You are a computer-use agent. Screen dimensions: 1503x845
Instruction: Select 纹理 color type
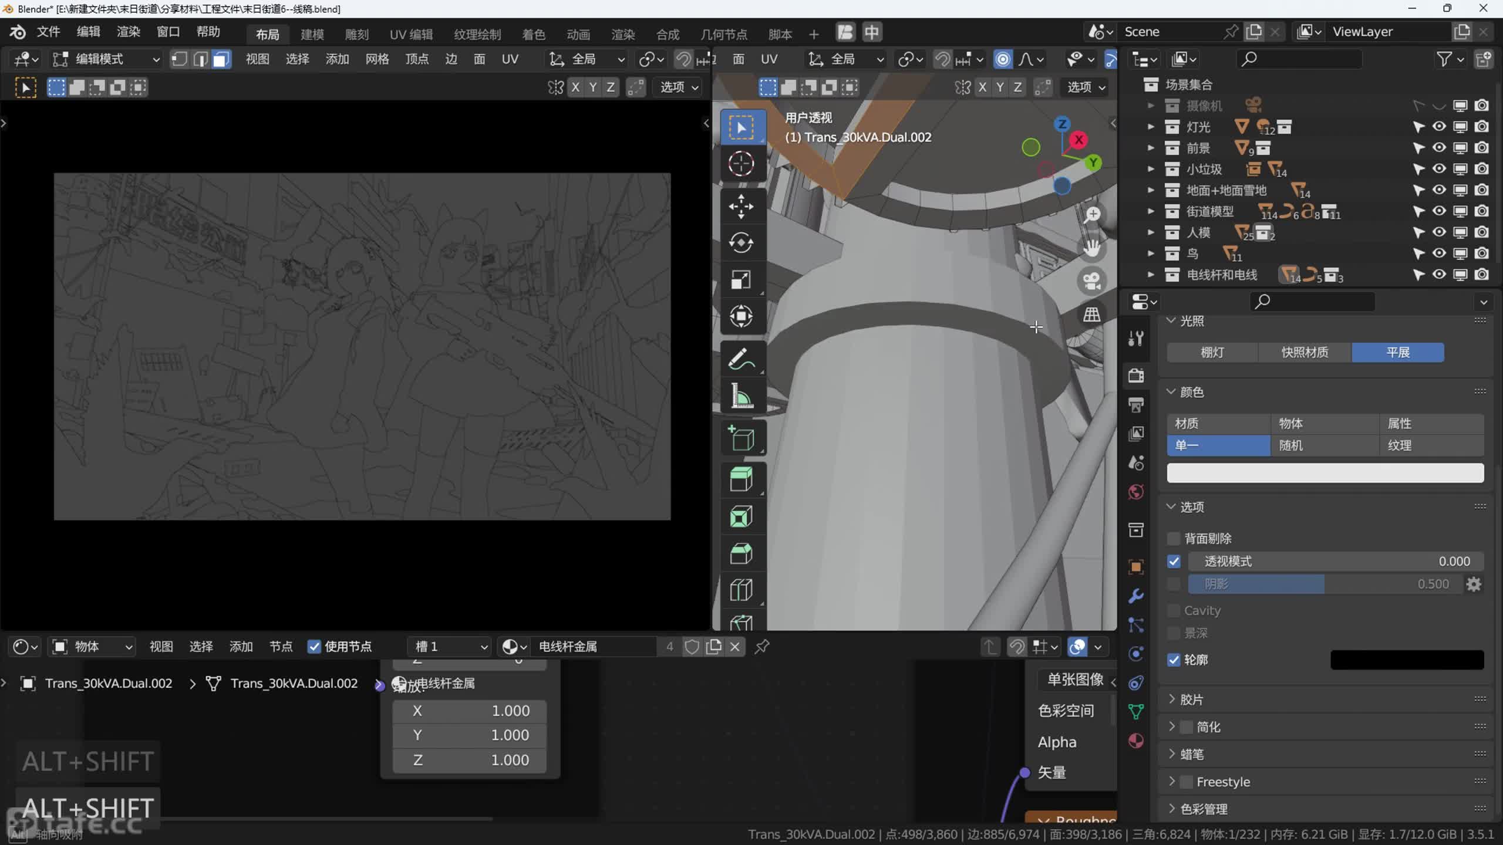(x=1432, y=445)
